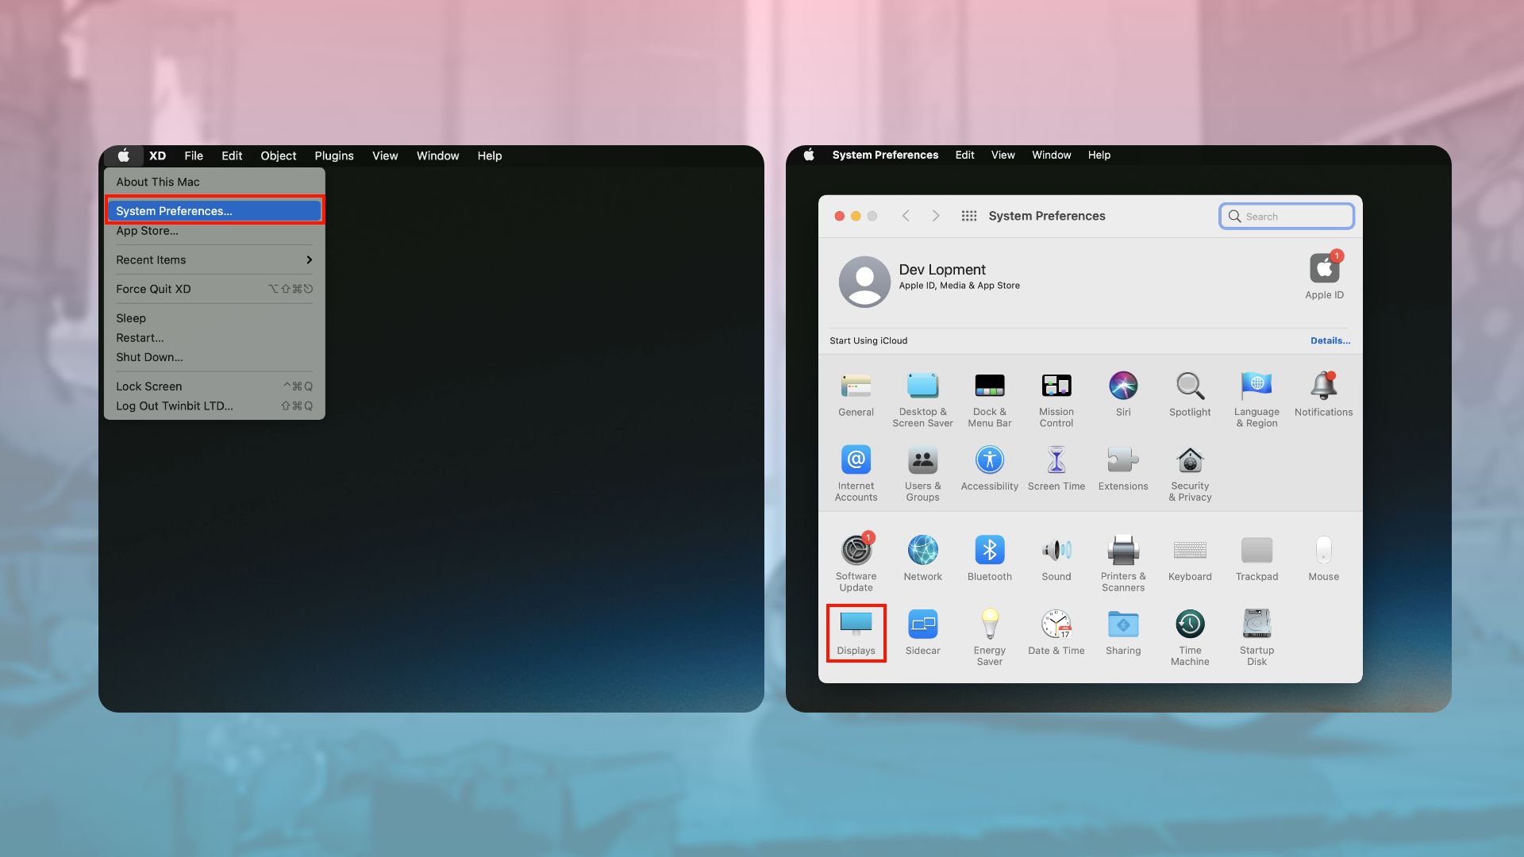Viewport: 1524px width, 857px height.
Task: Choose System Preferences... from Apple menu
Action: [x=214, y=210]
